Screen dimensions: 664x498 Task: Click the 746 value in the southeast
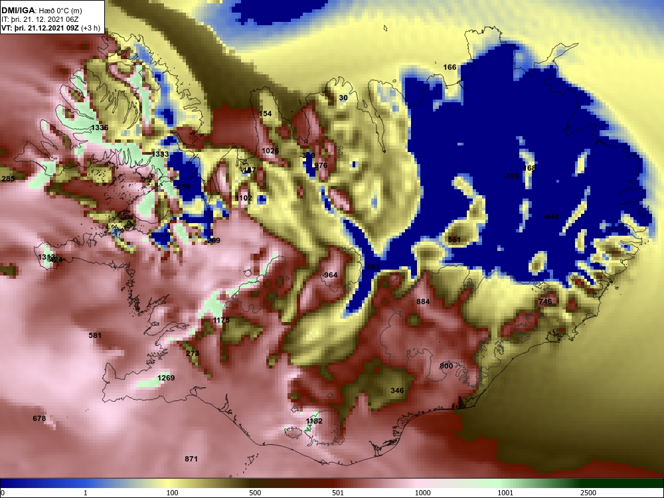pyautogui.click(x=545, y=301)
